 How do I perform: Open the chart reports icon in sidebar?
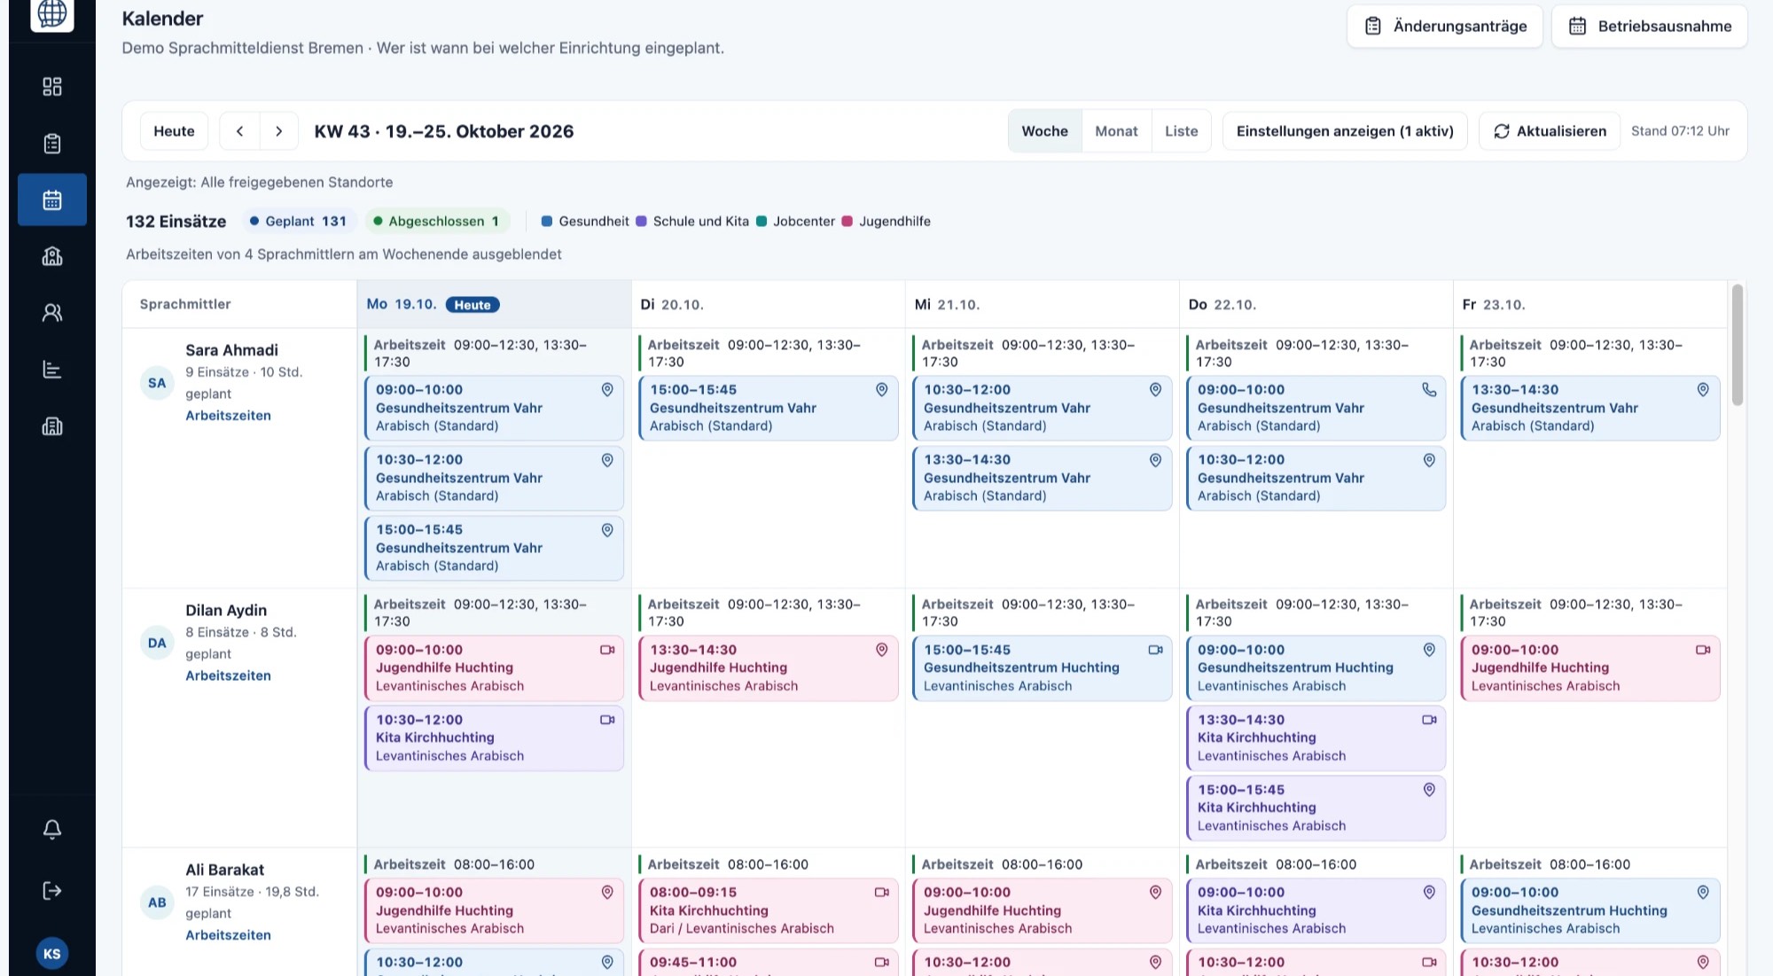(52, 370)
